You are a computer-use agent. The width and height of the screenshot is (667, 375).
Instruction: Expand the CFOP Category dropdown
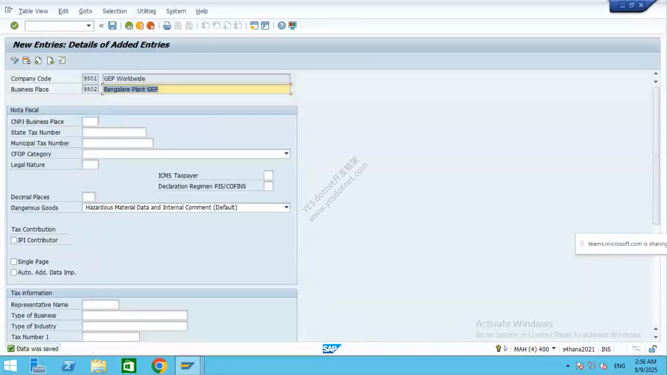(x=286, y=153)
